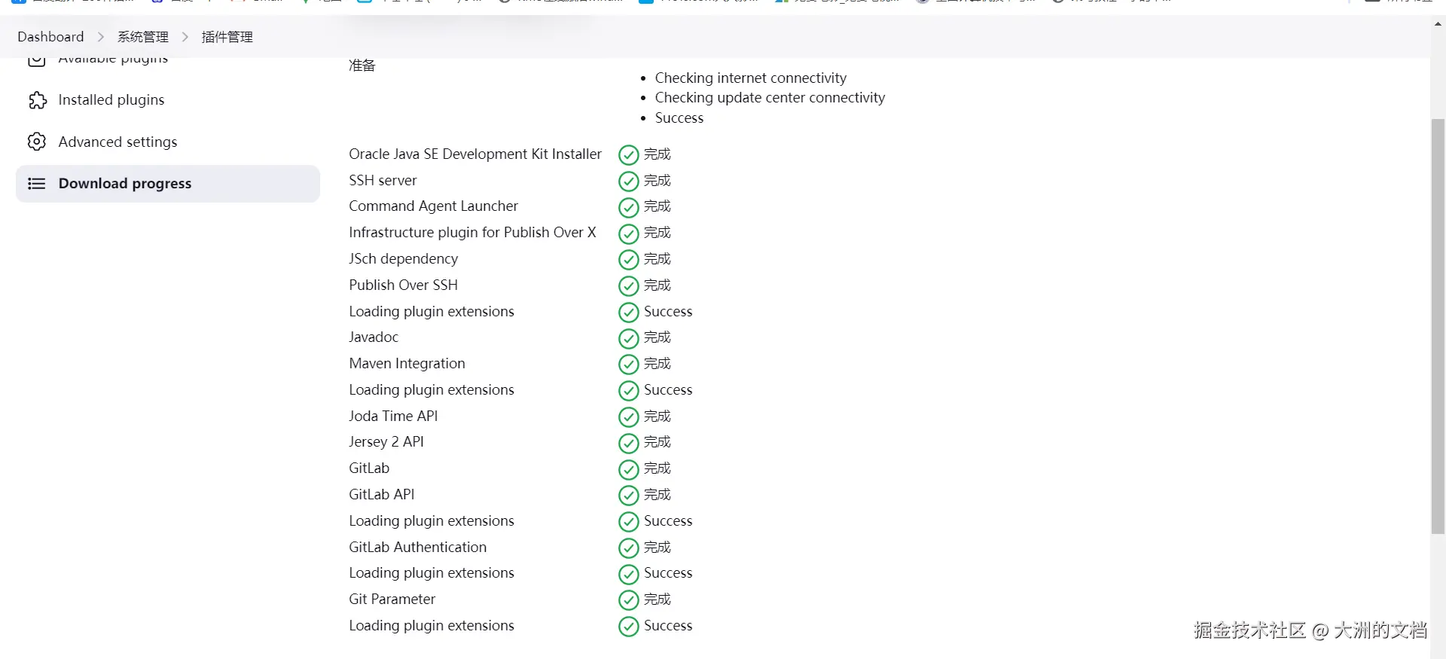1446x659 pixels.
Task: Click the scrollbar up arrow
Action: click(x=1438, y=24)
